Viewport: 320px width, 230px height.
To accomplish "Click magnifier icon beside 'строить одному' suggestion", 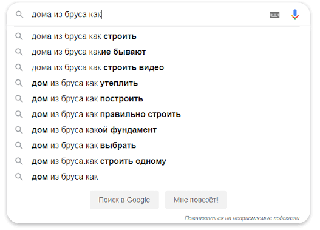I will click(19, 161).
